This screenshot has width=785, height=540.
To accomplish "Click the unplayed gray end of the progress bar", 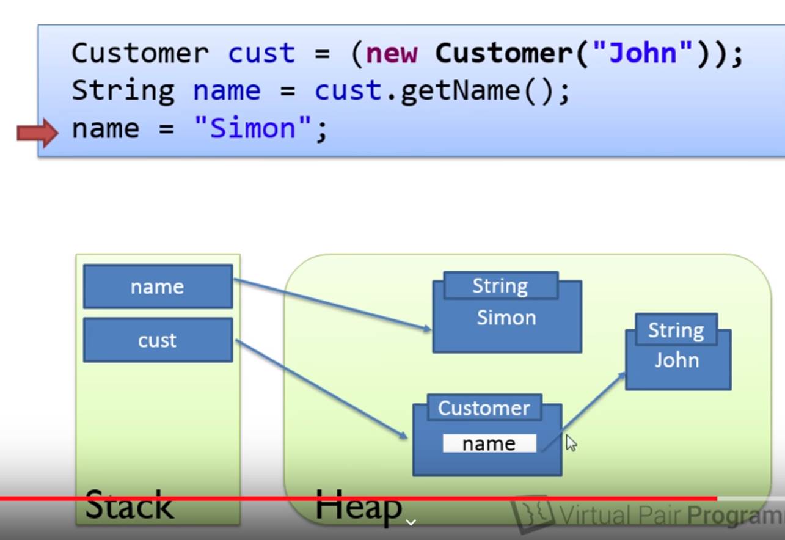I will [x=751, y=498].
